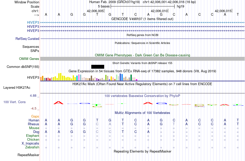Click the Window Position label
The image size is (245, 161).
coord(27,2)
